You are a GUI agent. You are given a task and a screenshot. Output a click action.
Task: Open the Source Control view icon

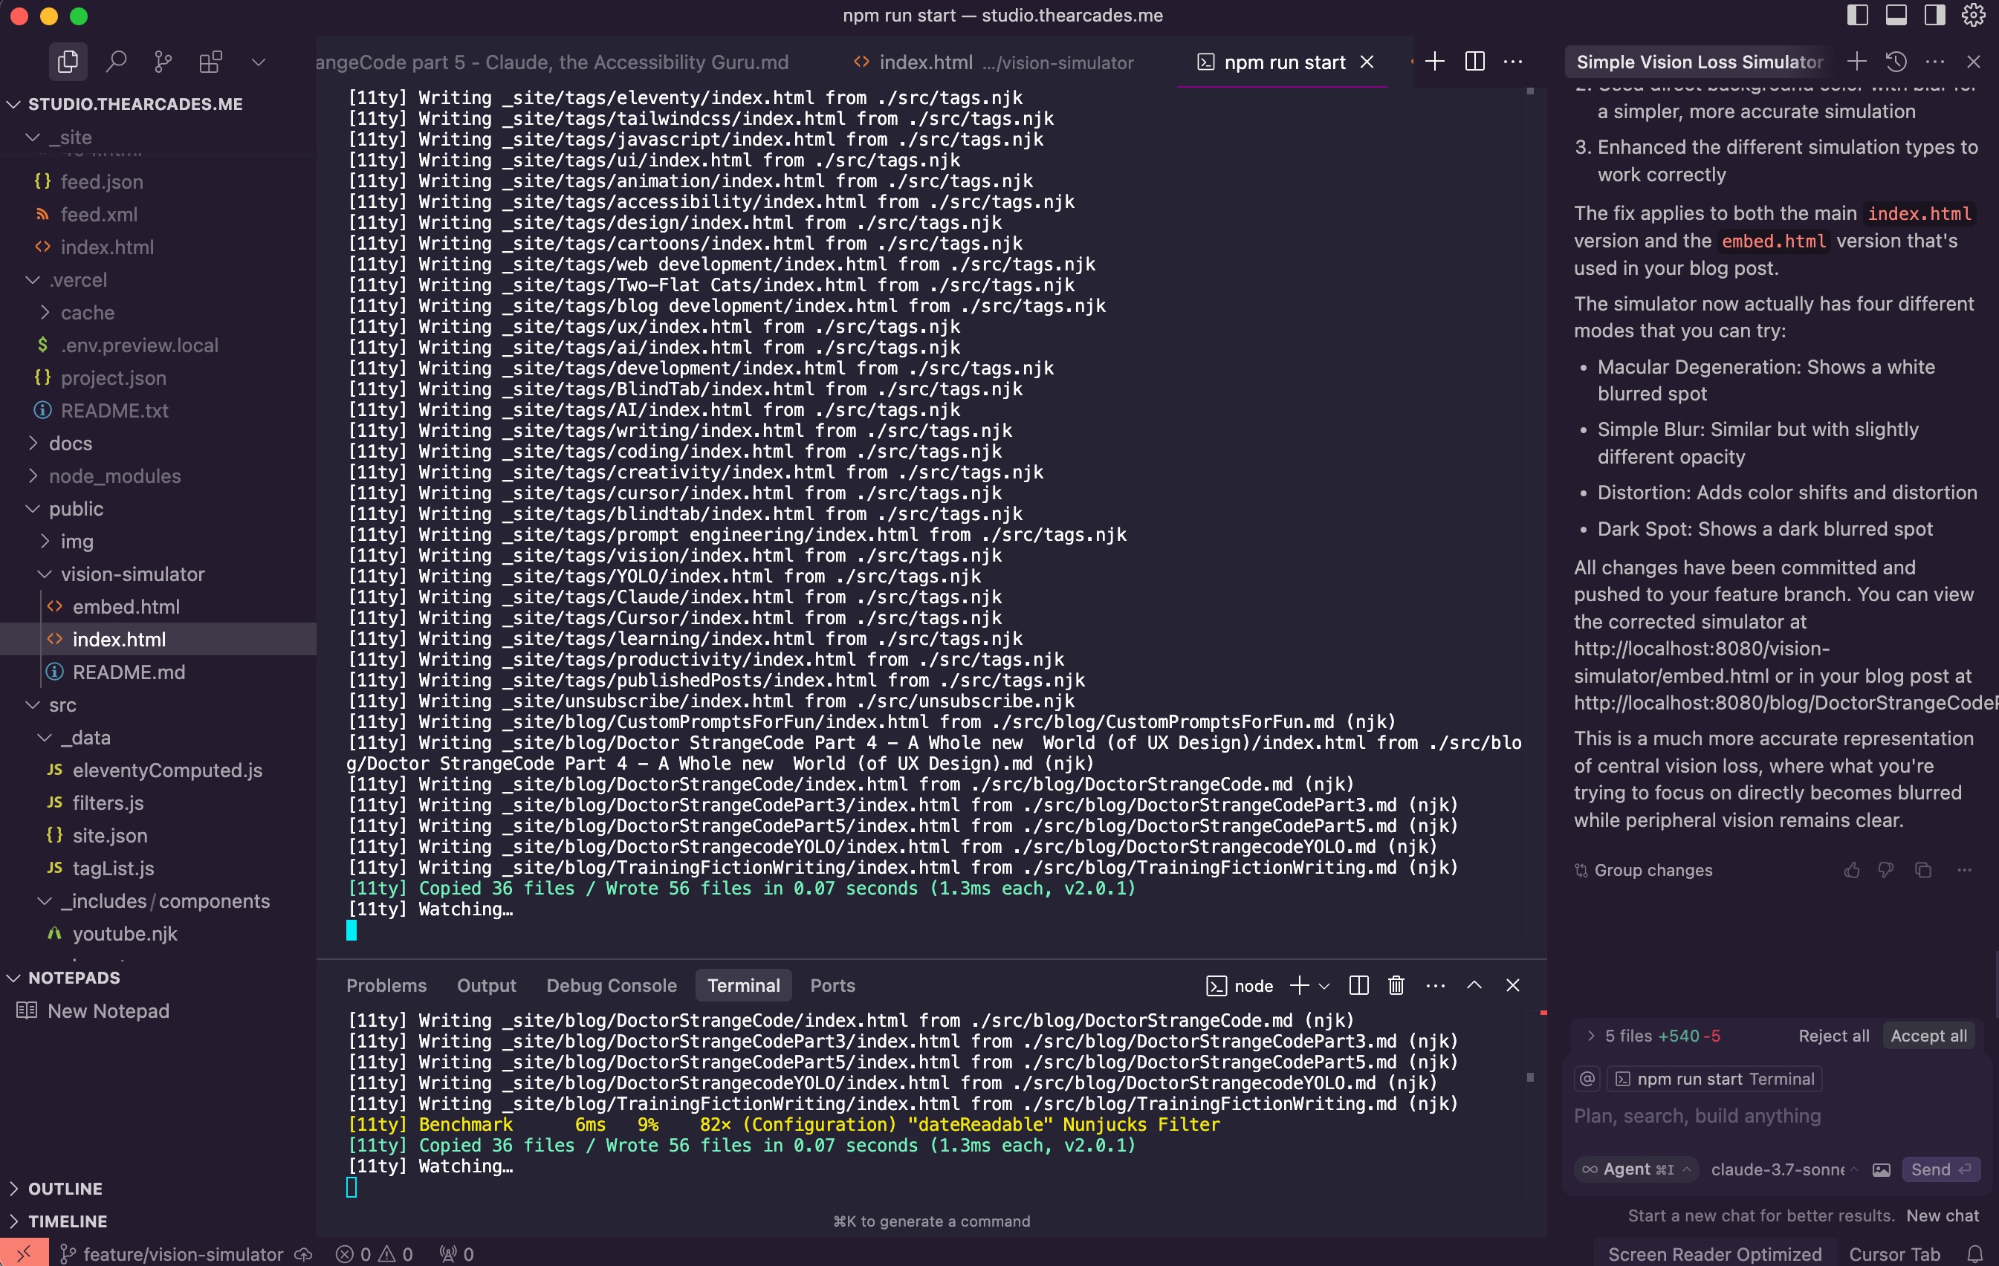click(x=163, y=62)
